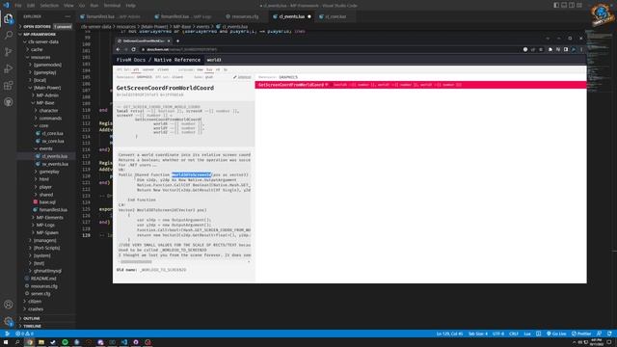
Task: Expand the MP-Logs folder
Action: [46, 225]
